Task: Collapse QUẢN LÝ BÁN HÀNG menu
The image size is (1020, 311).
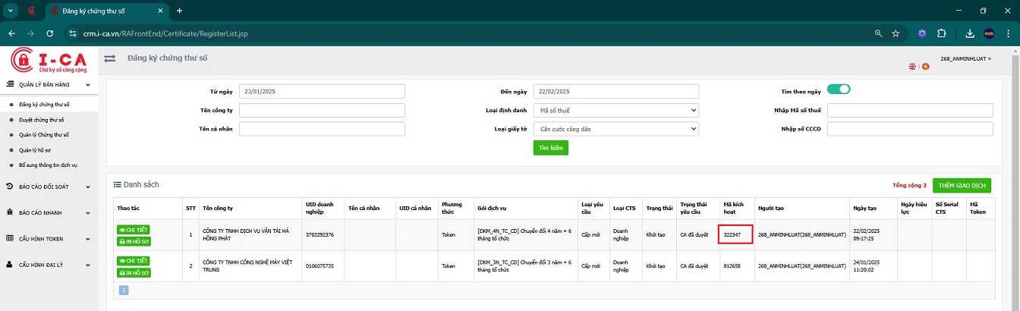Action: tap(49, 85)
